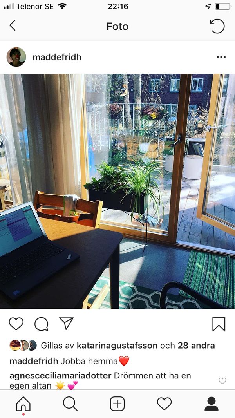235x418 pixels.
Task: Tap liker avatars next to Gillas av
Action: click(x=23, y=345)
